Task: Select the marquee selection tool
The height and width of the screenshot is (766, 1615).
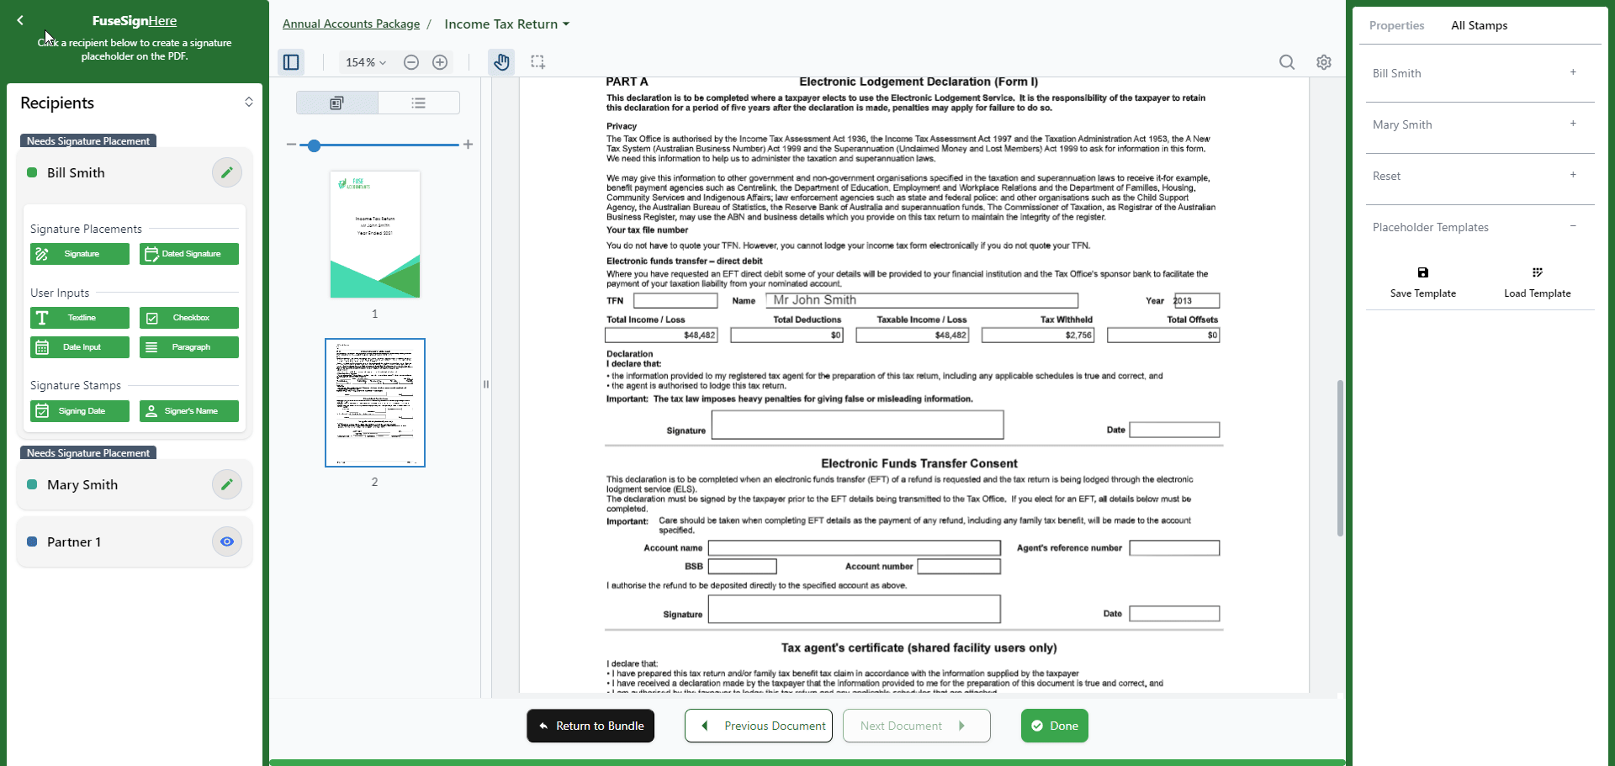Action: click(538, 62)
